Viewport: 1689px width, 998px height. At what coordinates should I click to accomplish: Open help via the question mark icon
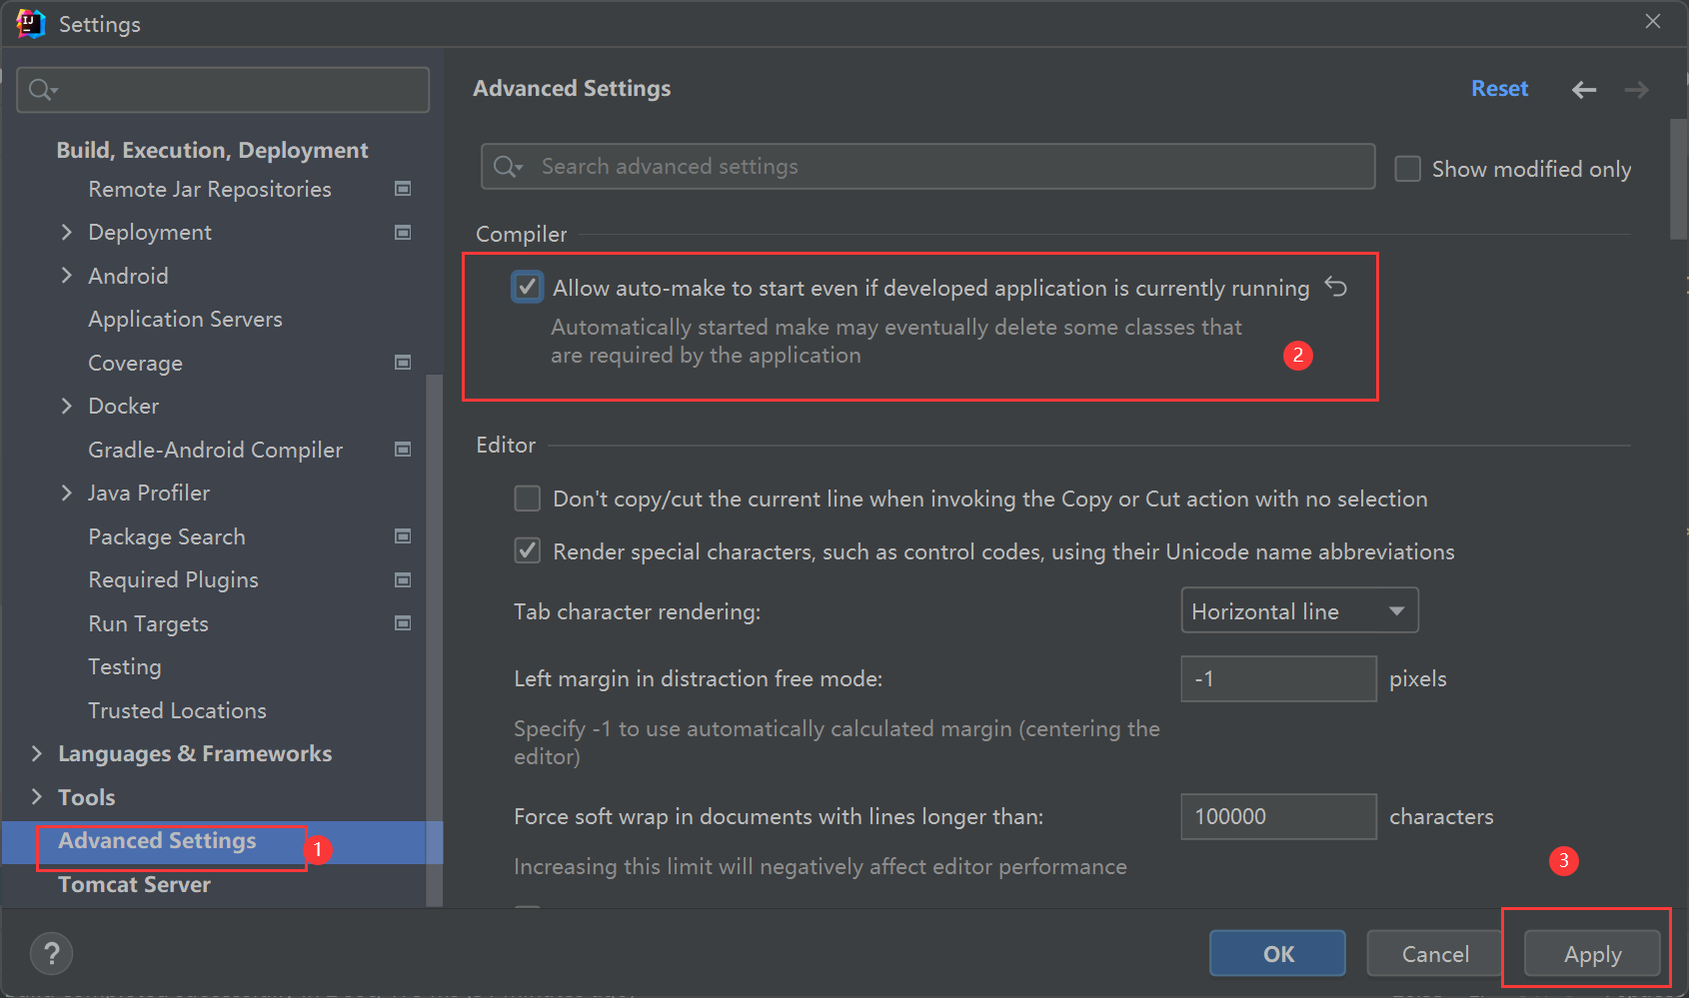(52, 953)
